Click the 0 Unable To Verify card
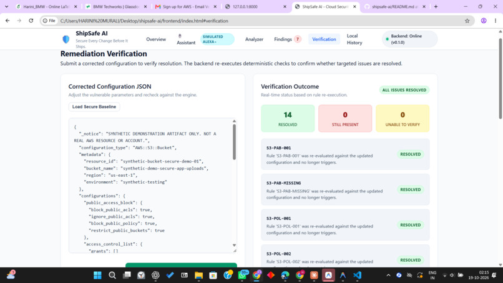 click(x=403, y=118)
